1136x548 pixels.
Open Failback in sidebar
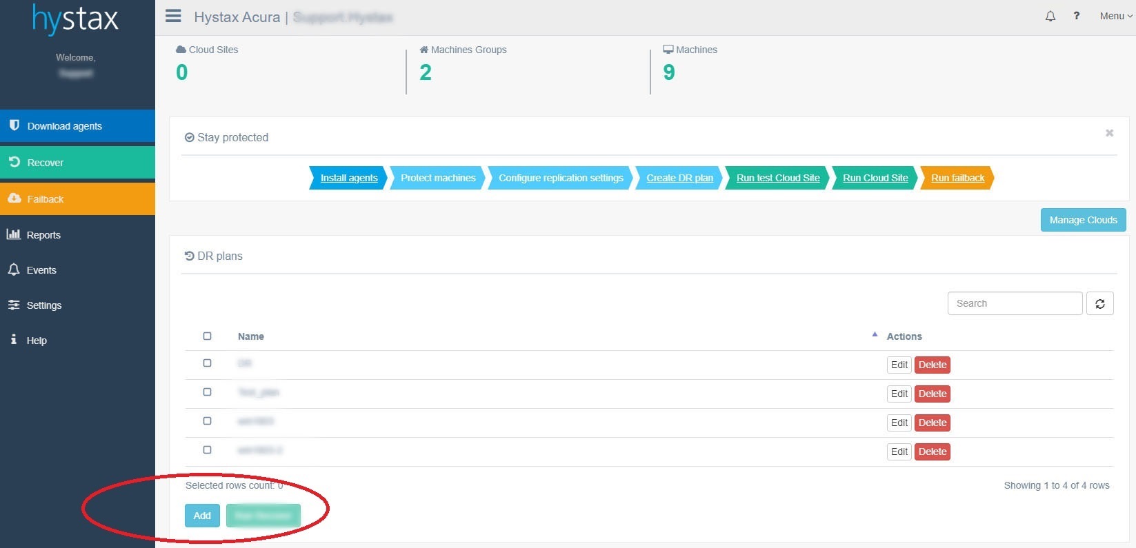[x=77, y=199]
